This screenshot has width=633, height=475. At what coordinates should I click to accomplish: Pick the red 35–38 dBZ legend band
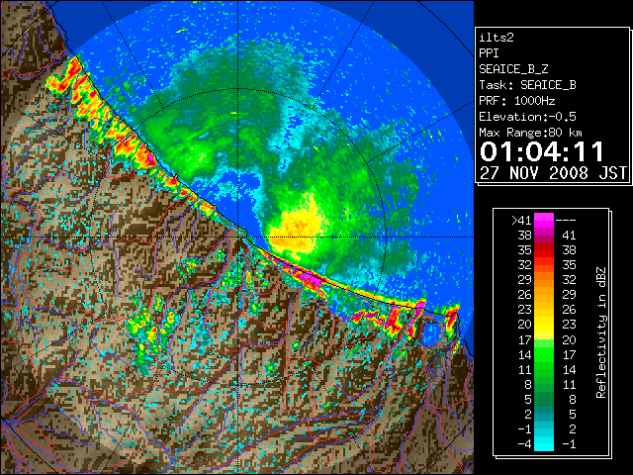pyautogui.click(x=544, y=250)
